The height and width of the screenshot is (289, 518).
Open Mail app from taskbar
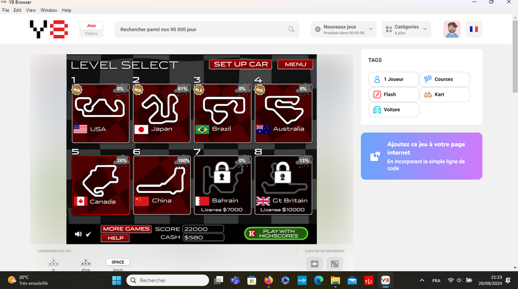[x=352, y=280]
